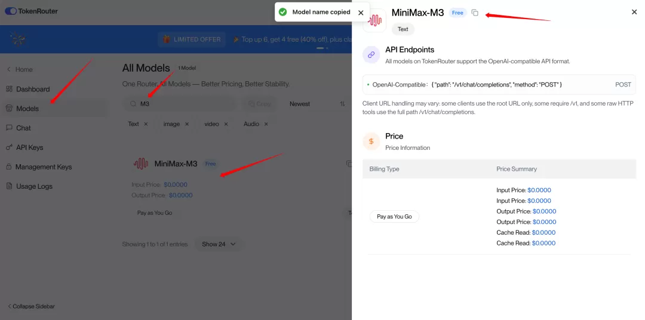
Task: Click the Chat bubble icon
Action: [x=9, y=128]
